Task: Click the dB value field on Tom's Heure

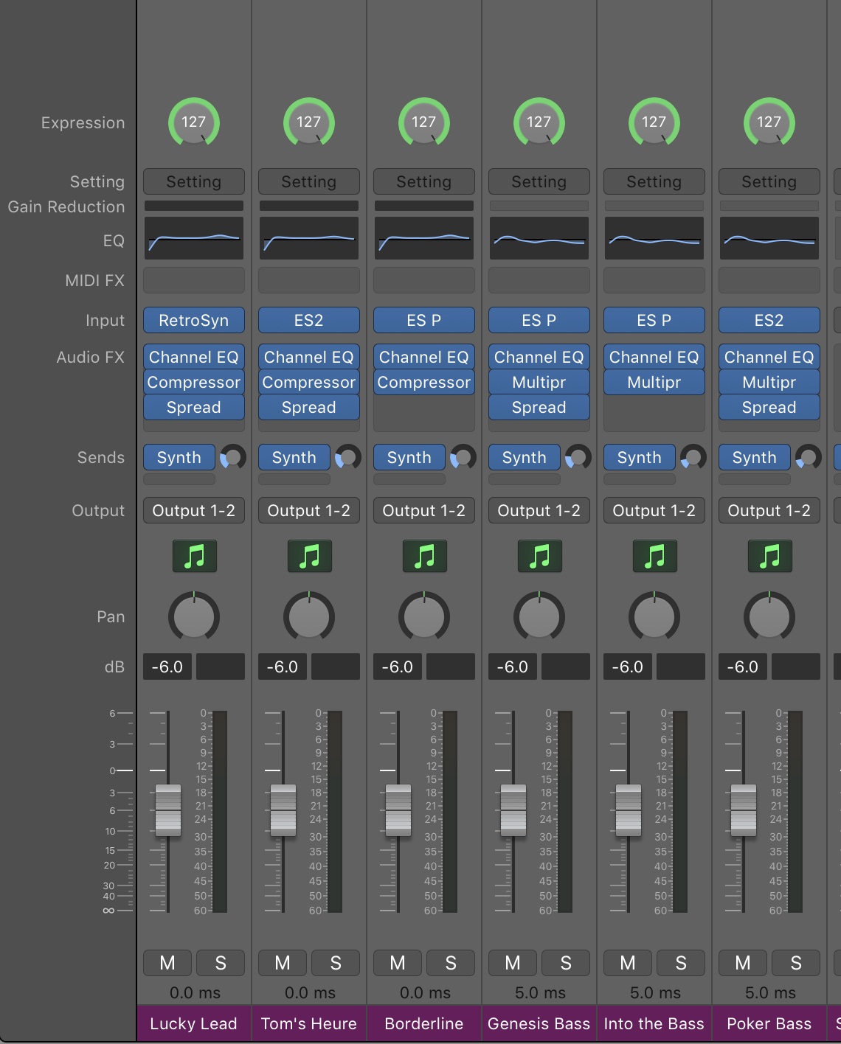Action: (x=282, y=667)
